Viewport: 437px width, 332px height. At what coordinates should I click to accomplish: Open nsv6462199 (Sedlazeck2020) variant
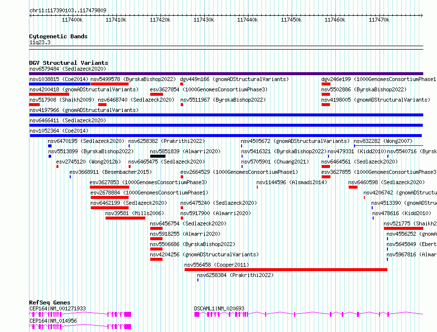click(129, 203)
